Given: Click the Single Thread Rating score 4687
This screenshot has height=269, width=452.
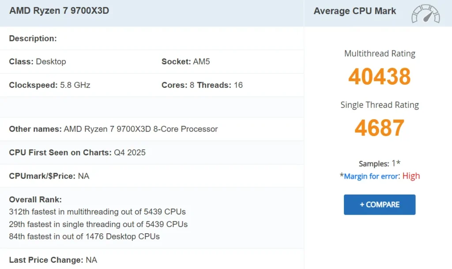Looking at the screenshot, I should tap(379, 128).
